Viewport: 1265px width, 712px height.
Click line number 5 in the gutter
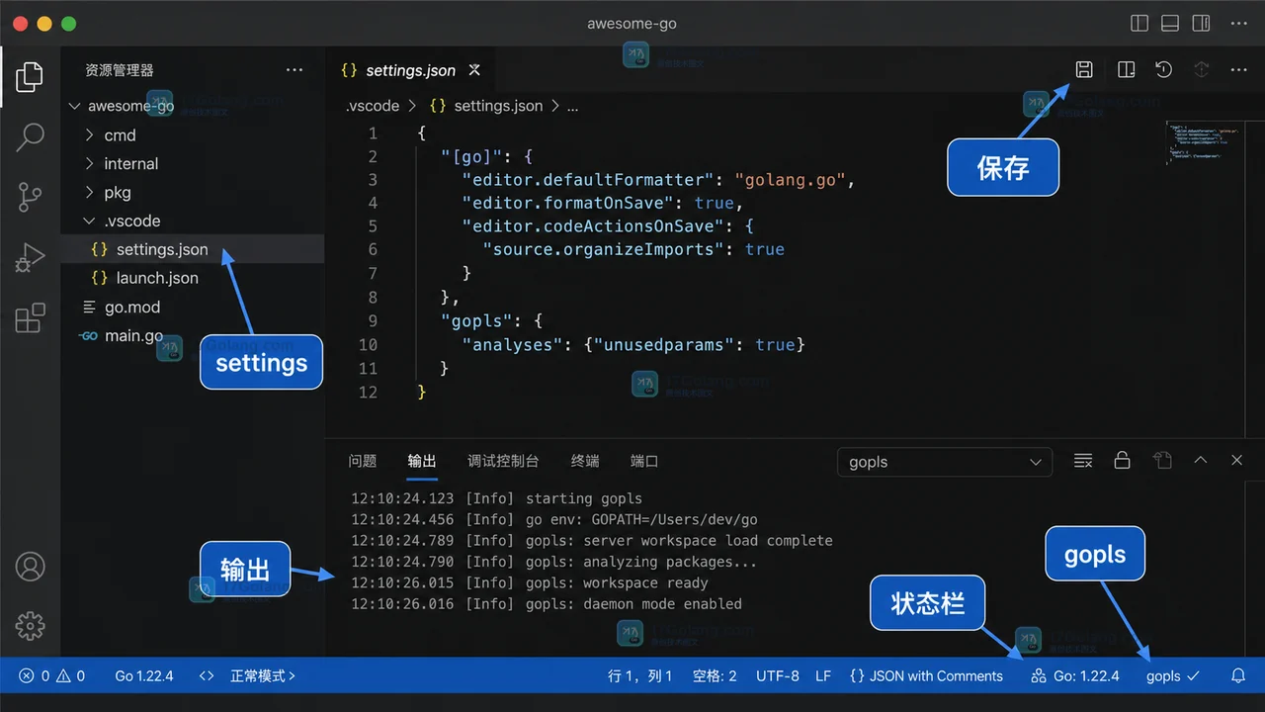coord(373,226)
